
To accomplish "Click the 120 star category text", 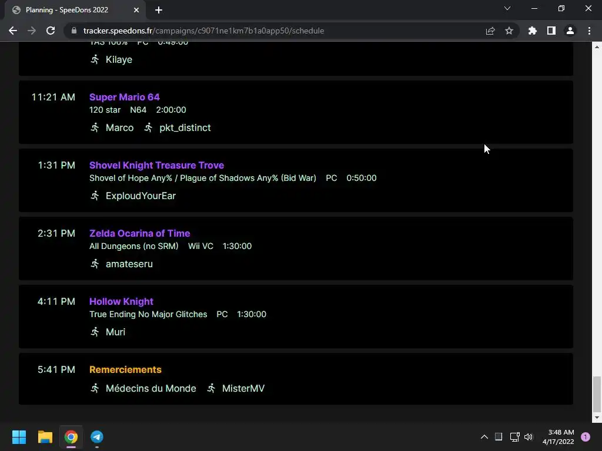I will click(x=105, y=110).
